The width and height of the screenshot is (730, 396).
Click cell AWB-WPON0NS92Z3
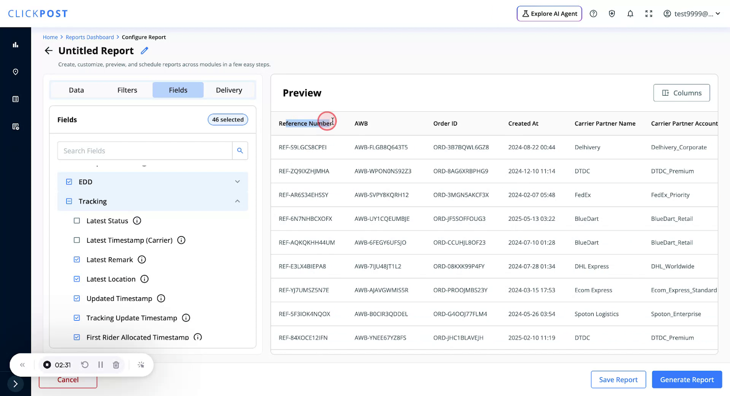(x=383, y=171)
